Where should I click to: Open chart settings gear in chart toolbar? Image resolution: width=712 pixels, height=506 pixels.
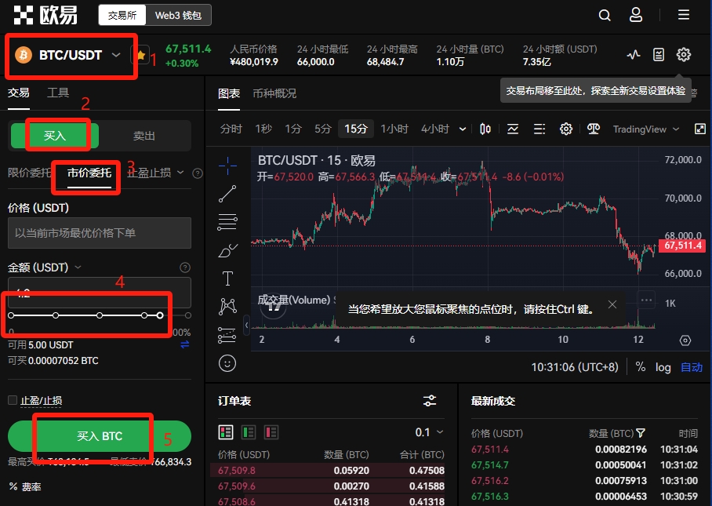566,129
